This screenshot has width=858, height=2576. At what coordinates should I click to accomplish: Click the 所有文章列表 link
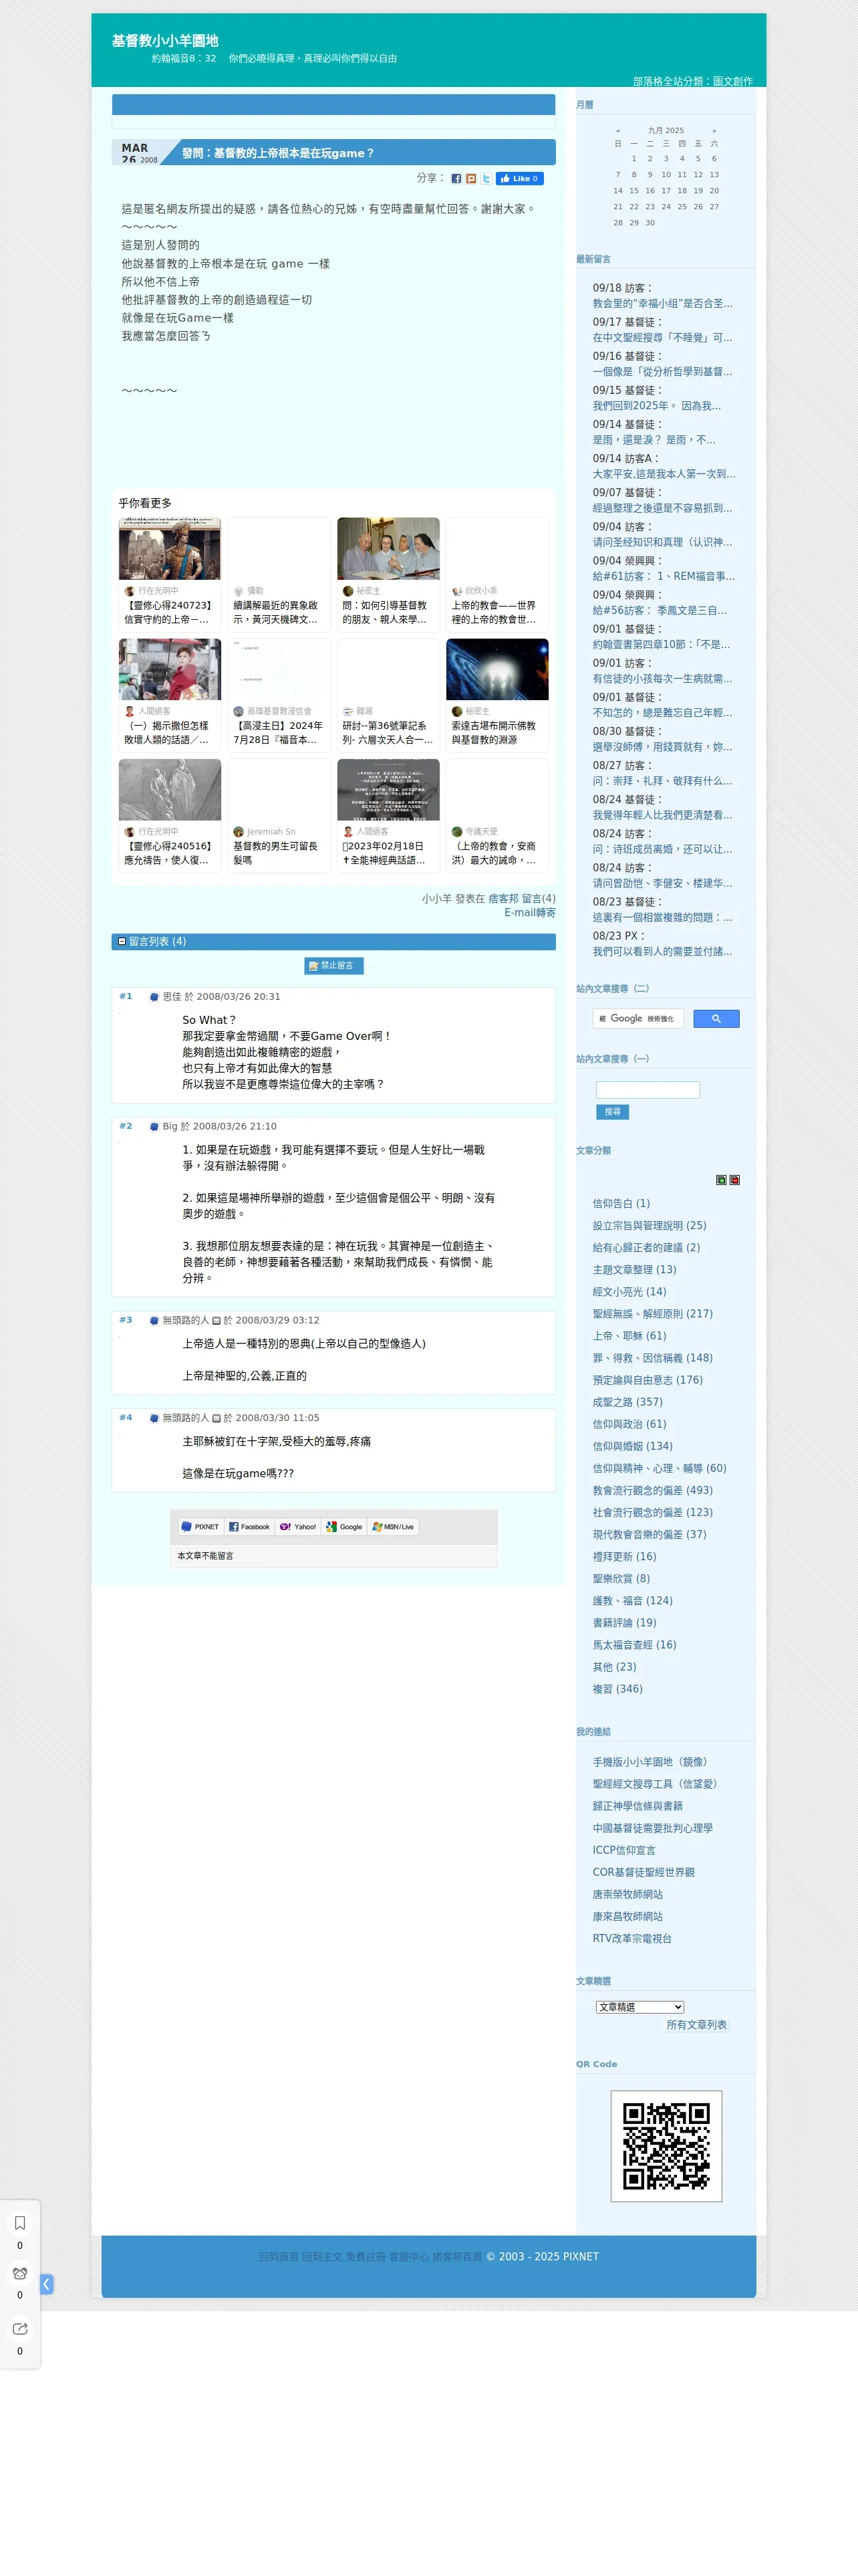(x=696, y=2024)
